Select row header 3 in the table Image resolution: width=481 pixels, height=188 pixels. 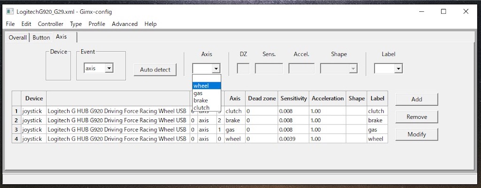point(16,129)
